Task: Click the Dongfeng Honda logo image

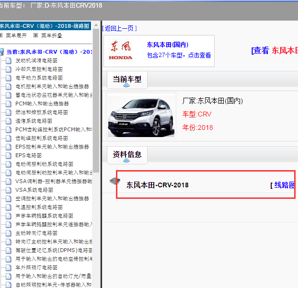Action: (x=120, y=50)
